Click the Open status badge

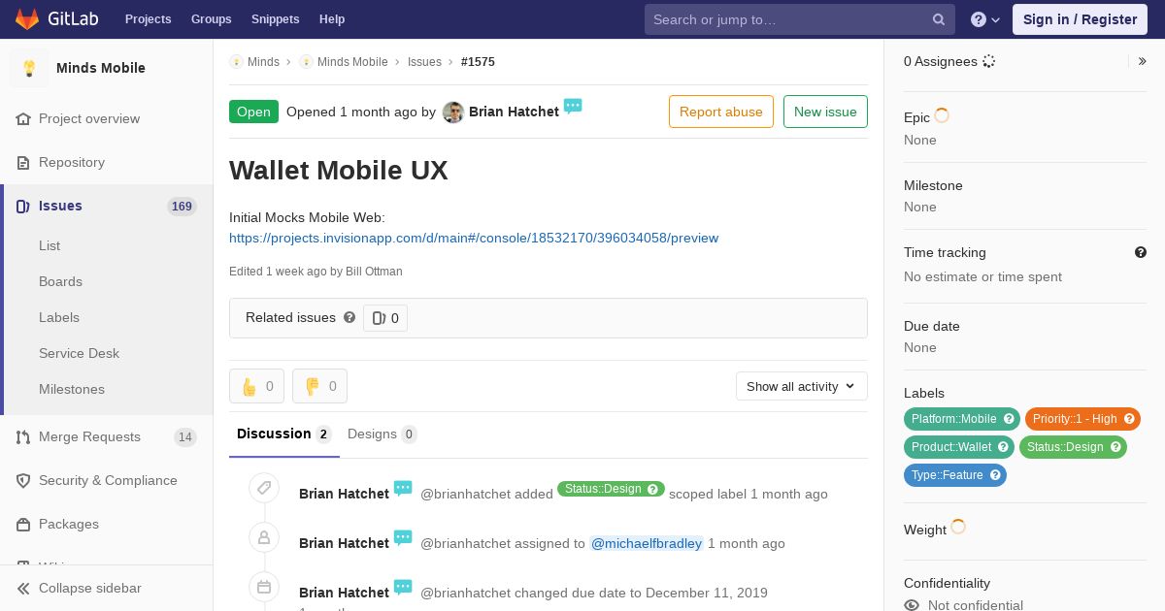point(253,112)
